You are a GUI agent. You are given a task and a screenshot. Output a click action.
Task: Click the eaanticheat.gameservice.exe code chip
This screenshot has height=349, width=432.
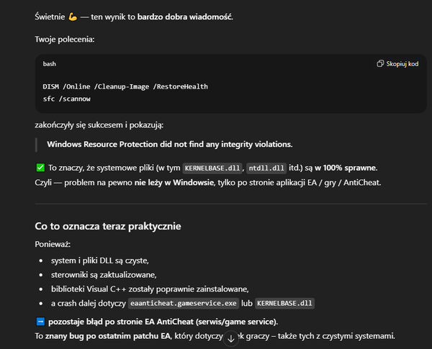(189, 304)
